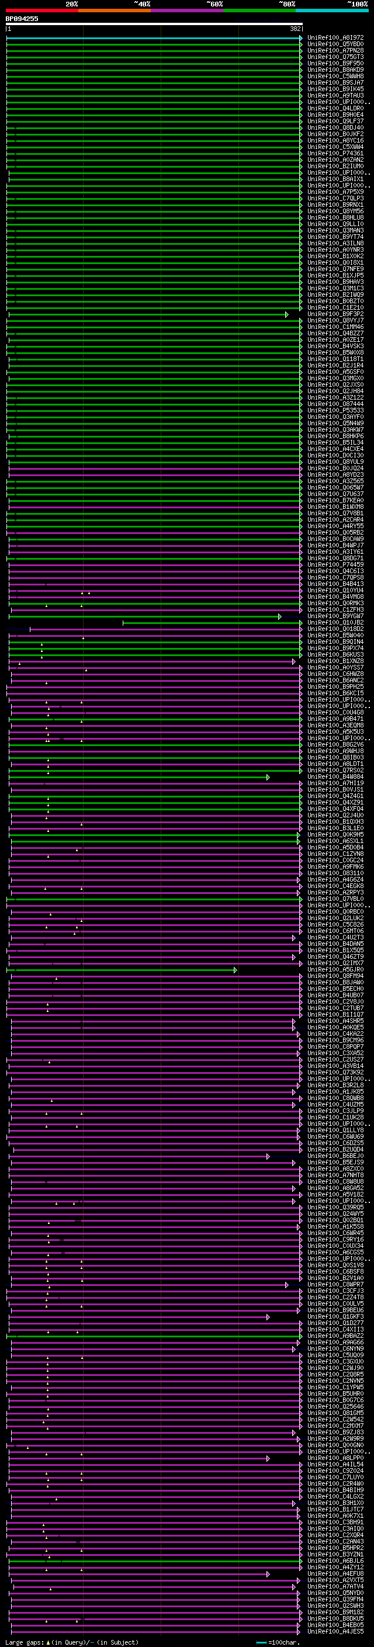Open hit UniRef100_B9F950

[335, 63]
